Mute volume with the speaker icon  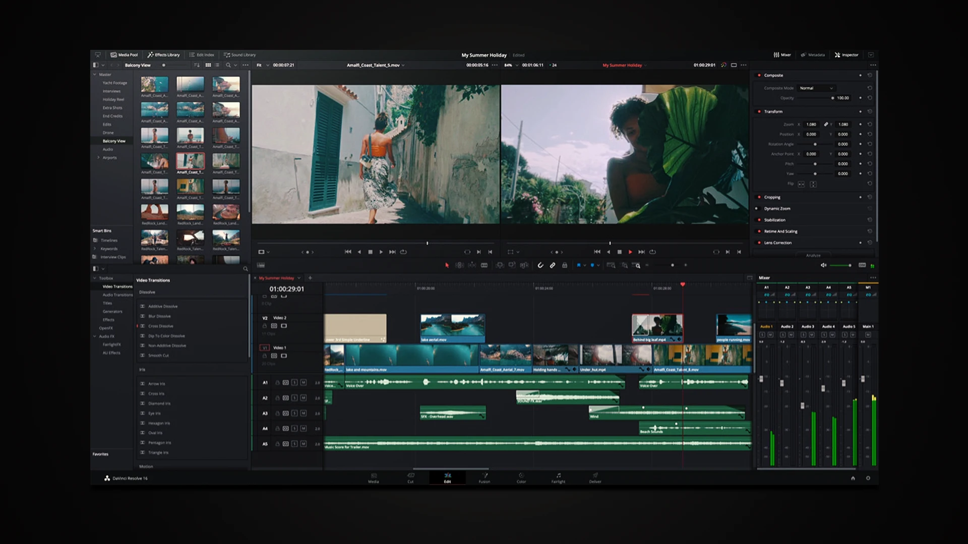(x=823, y=265)
